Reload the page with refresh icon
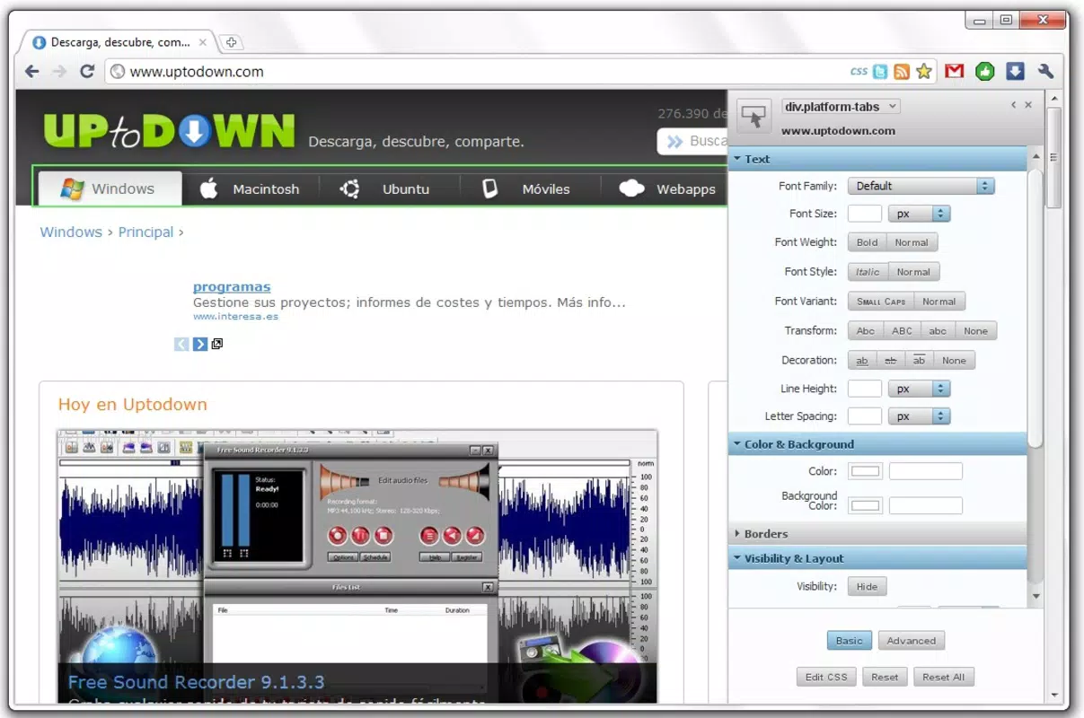The width and height of the screenshot is (1084, 718). (x=87, y=71)
